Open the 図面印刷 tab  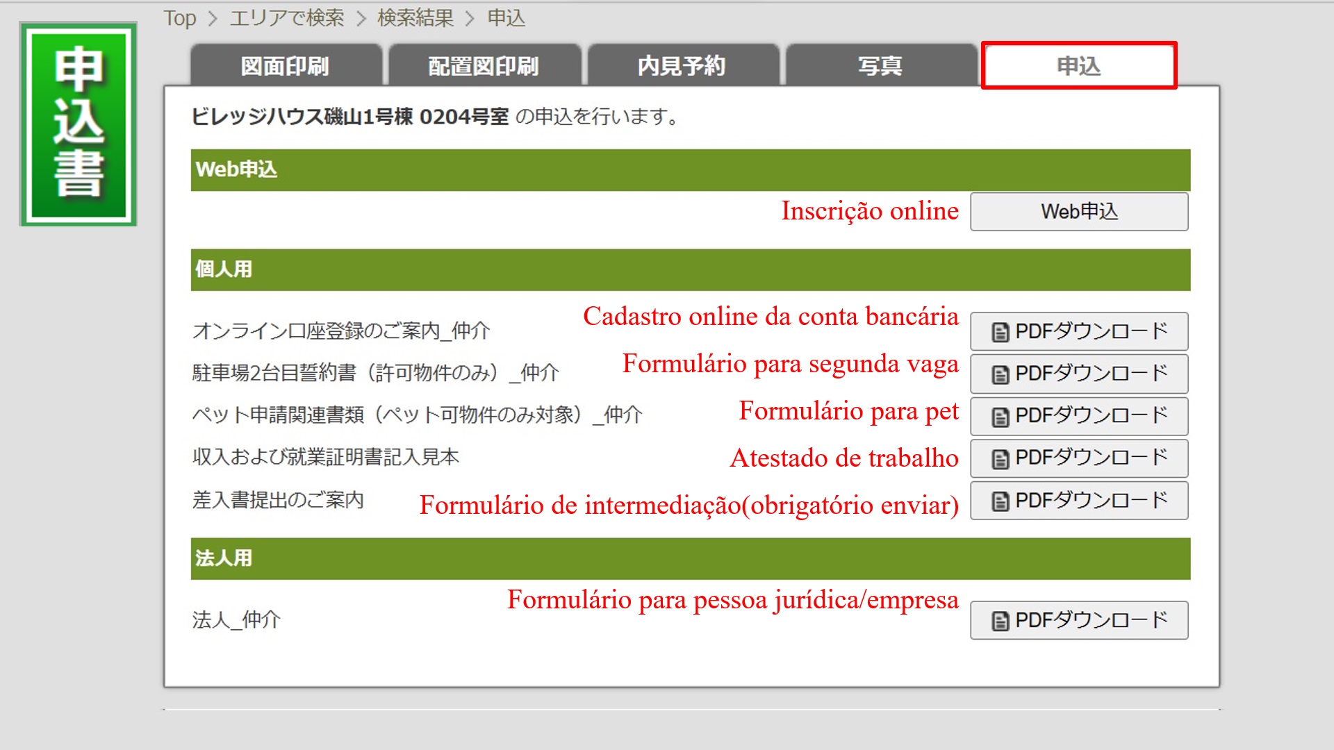(286, 66)
